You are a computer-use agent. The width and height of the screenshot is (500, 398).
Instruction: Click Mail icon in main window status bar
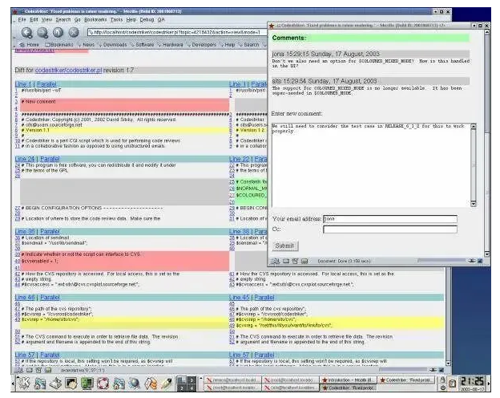coord(30,370)
